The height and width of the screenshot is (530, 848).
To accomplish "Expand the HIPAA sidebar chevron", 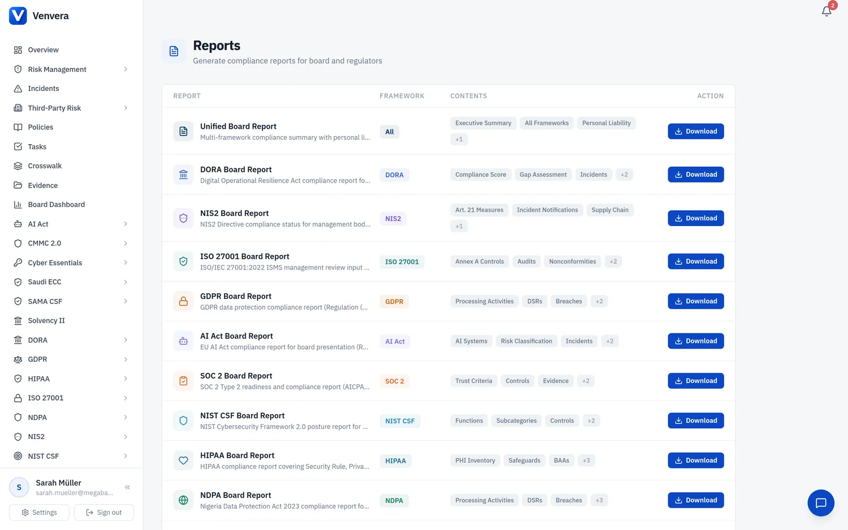I will tap(126, 379).
